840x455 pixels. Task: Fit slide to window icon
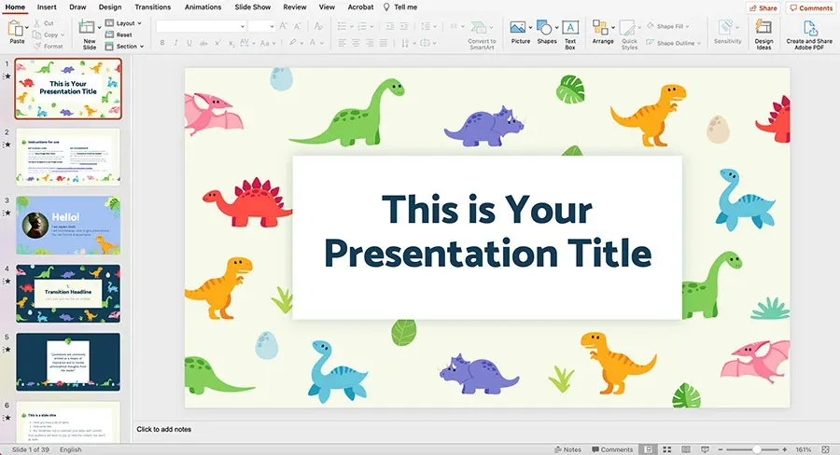pos(825,449)
